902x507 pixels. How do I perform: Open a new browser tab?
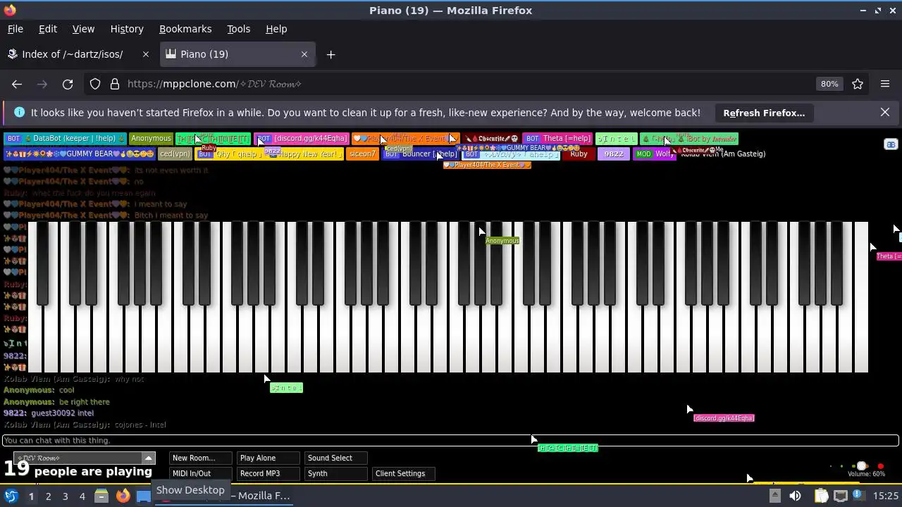pos(330,54)
